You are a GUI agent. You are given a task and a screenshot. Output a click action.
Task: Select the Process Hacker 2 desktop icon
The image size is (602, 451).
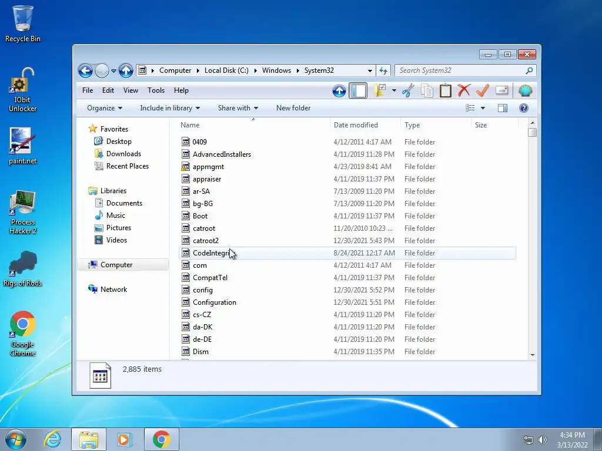pos(23,211)
